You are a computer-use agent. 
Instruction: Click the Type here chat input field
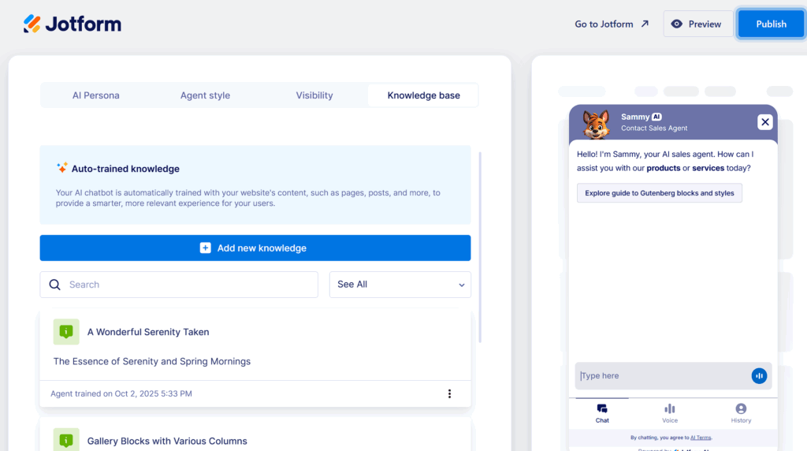pos(662,376)
